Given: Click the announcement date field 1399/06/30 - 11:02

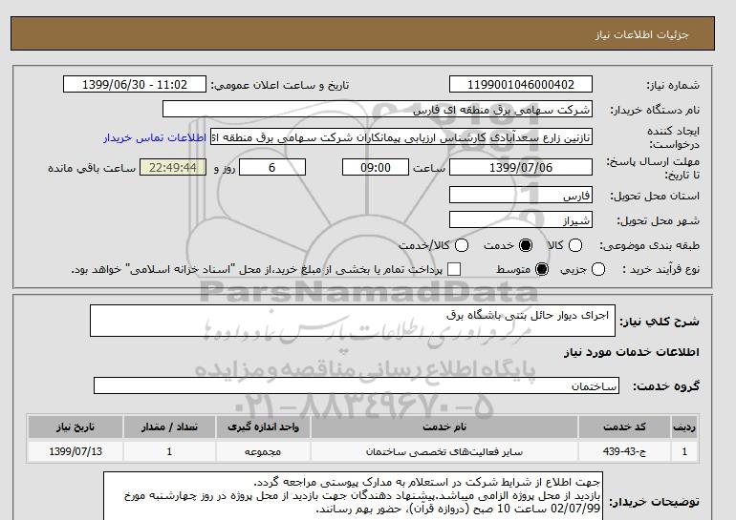Looking at the screenshot, I should tap(135, 85).
